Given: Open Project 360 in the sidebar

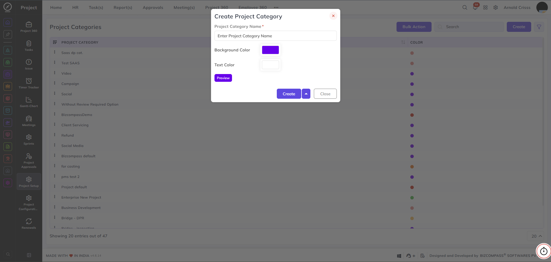Looking at the screenshot, I should [29, 27].
